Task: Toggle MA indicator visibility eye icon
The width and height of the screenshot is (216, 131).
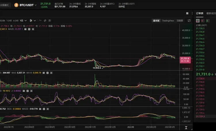Action: point(25,29)
